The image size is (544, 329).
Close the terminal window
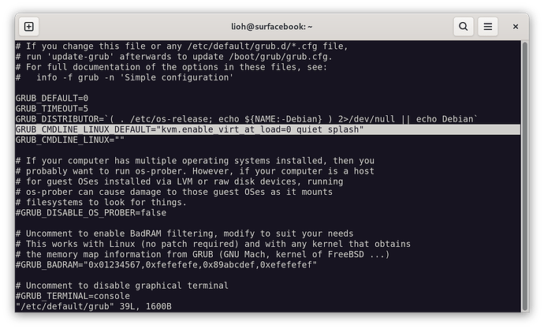pos(516,26)
